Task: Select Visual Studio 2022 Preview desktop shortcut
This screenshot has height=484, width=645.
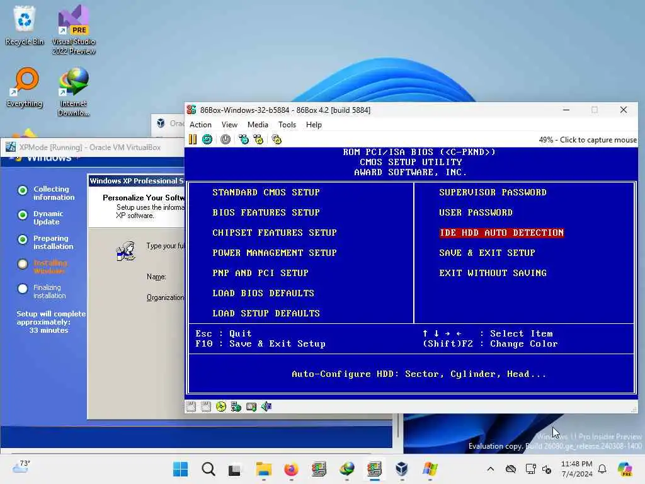Action: pyautogui.click(x=74, y=30)
